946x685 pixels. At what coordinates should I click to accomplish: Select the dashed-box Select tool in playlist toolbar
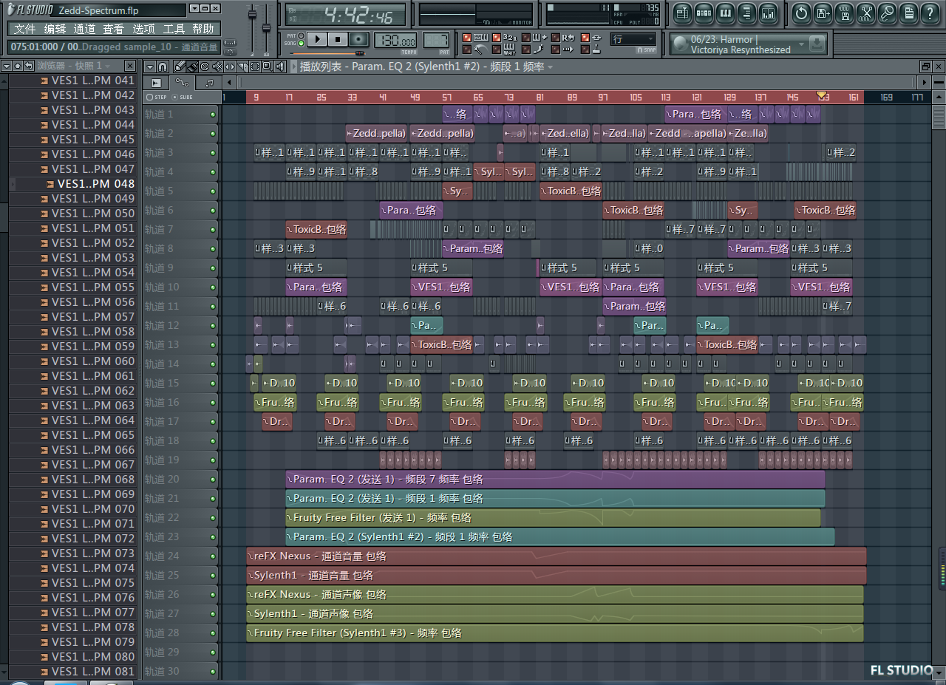point(255,67)
